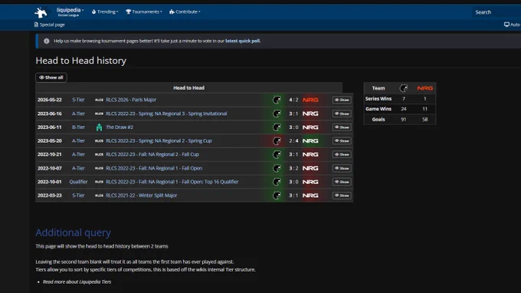Click green The Draw tournament icon
This screenshot has height=293, width=521.
tap(99, 127)
